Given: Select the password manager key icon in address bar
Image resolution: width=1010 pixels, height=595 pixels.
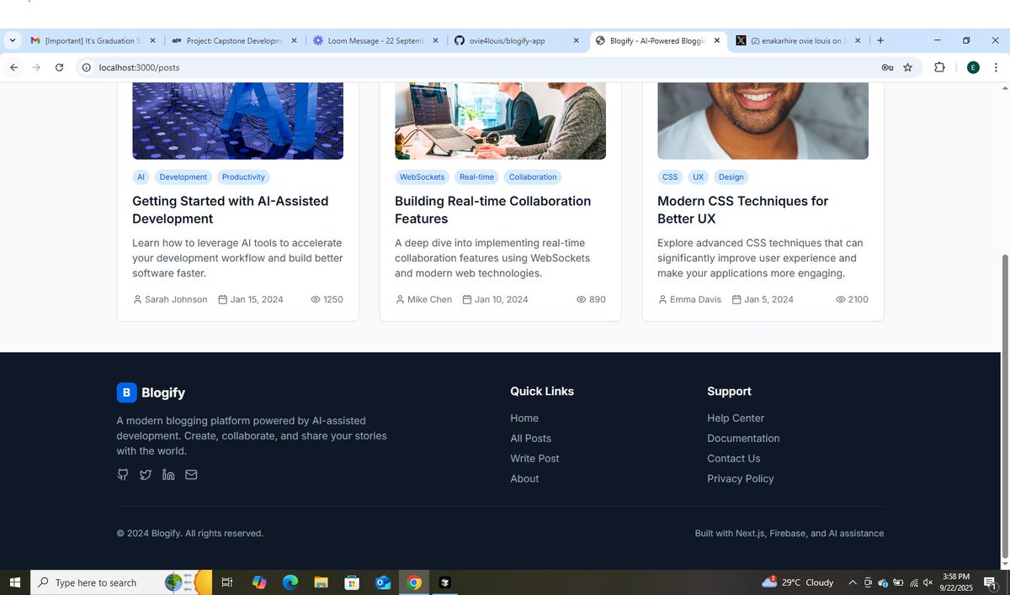Looking at the screenshot, I should 887,67.
